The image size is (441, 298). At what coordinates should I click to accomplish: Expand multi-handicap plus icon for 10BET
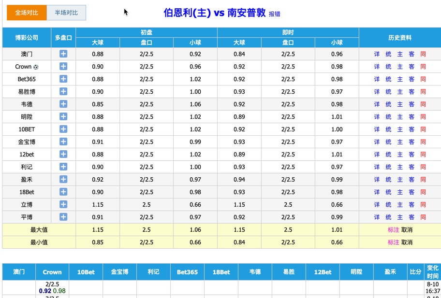click(x=63, y=129)
